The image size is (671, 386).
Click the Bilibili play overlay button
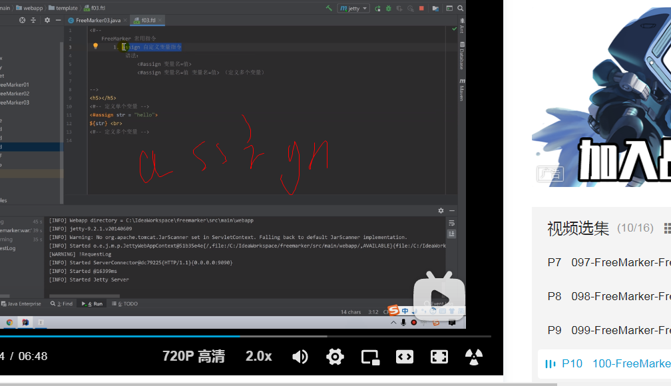(x=439, y=296)
